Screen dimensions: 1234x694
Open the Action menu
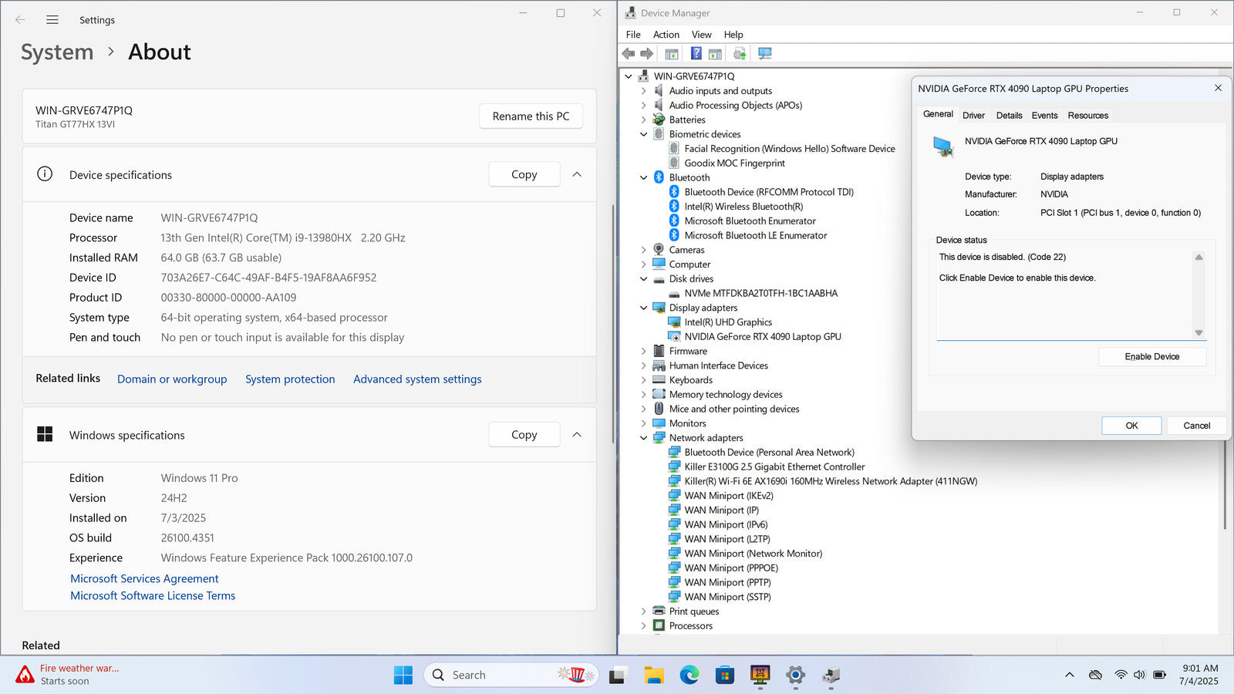[x=666, y=35]
